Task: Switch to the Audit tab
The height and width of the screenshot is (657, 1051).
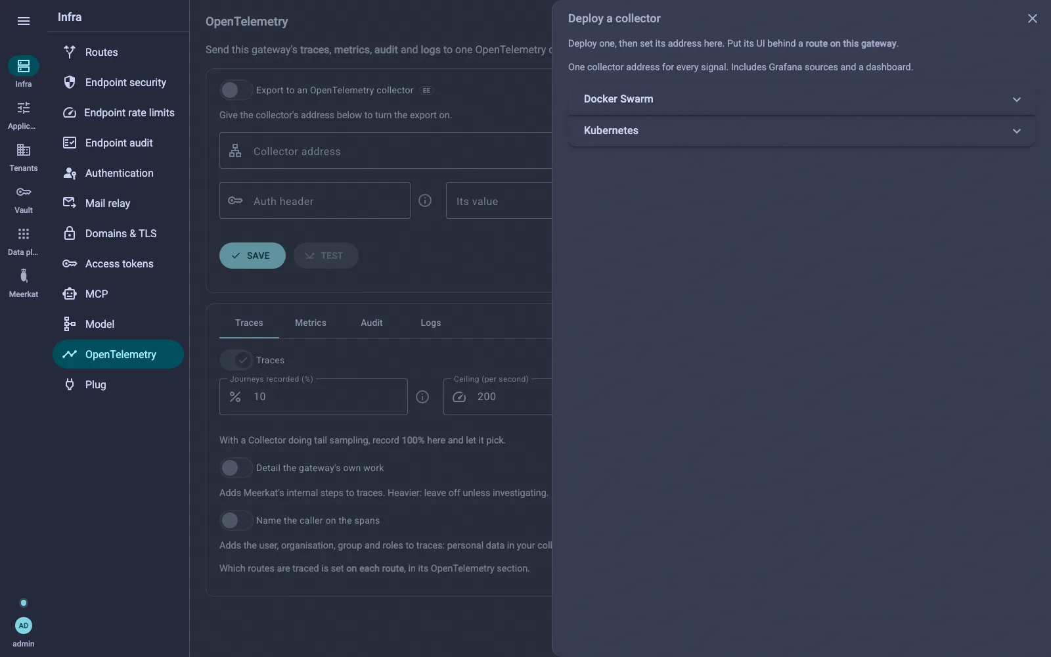Action: click(x=372, y=323)
